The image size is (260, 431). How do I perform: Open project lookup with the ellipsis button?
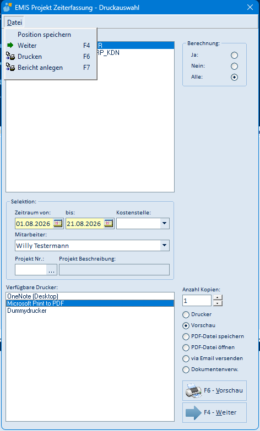pos(52,270)
